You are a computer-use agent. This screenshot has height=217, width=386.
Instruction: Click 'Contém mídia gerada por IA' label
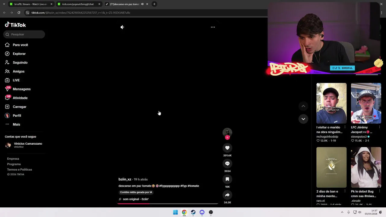136,192
